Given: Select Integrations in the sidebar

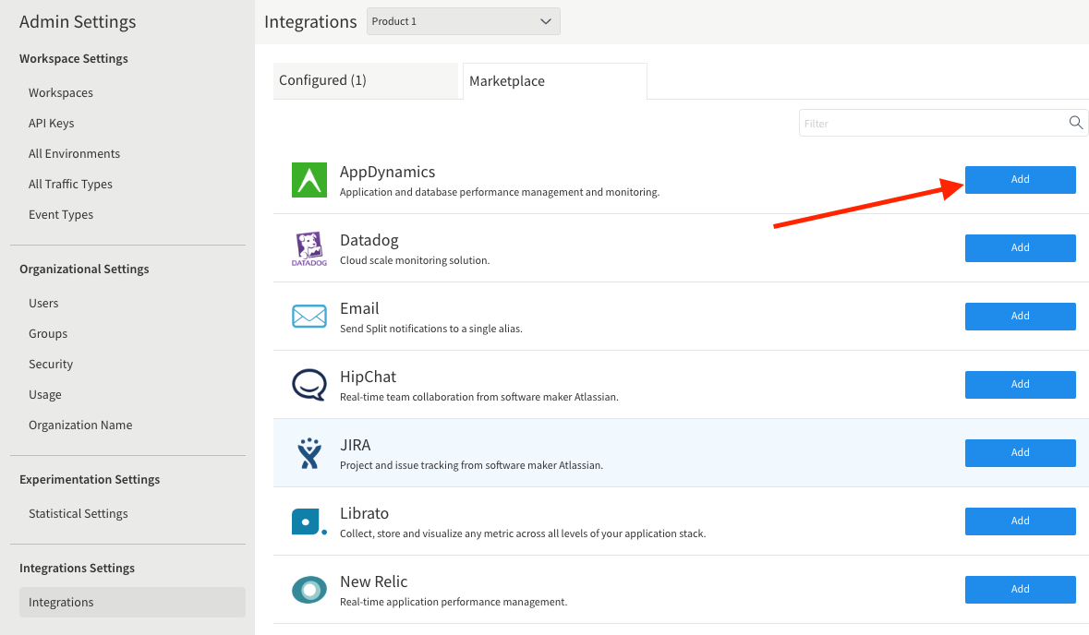Looking at the screenshot, I should (x=61, y=602).
